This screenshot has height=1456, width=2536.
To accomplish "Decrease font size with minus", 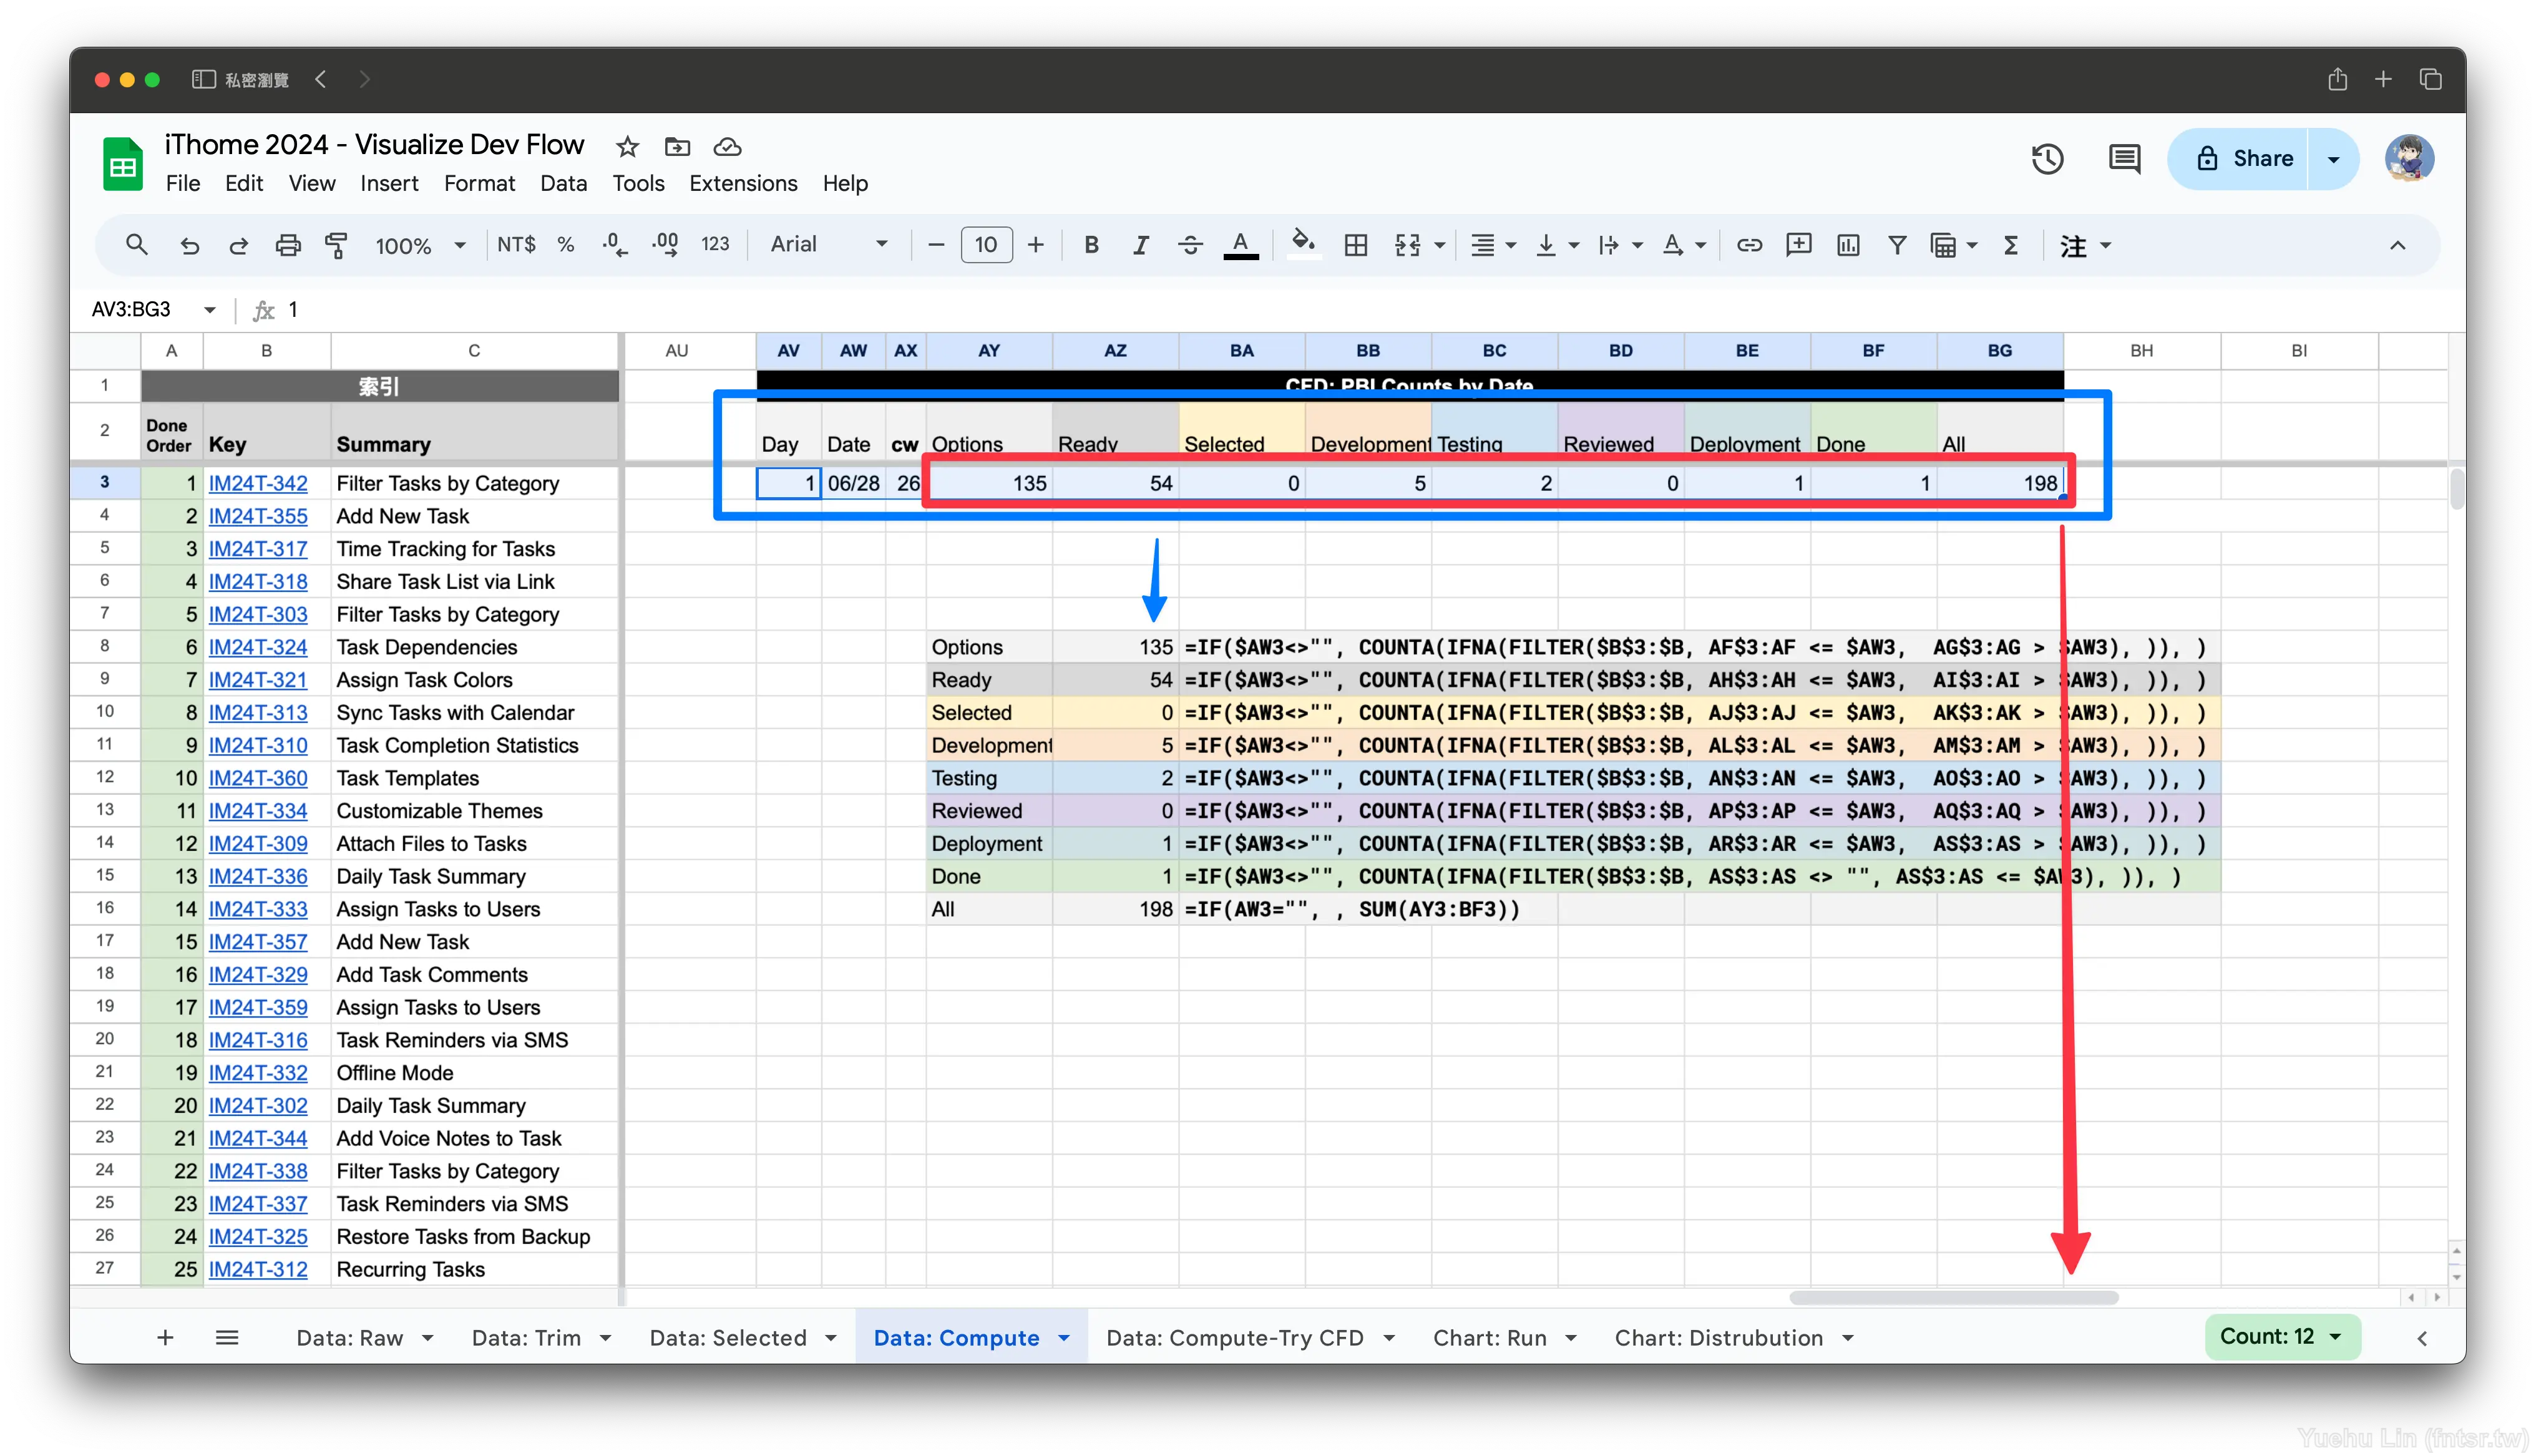I will coord(936,245).
